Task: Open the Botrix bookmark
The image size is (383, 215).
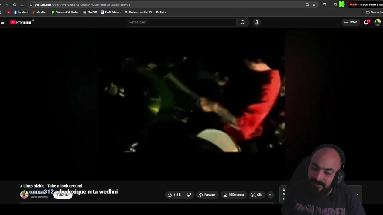Action: coord(161,12)
